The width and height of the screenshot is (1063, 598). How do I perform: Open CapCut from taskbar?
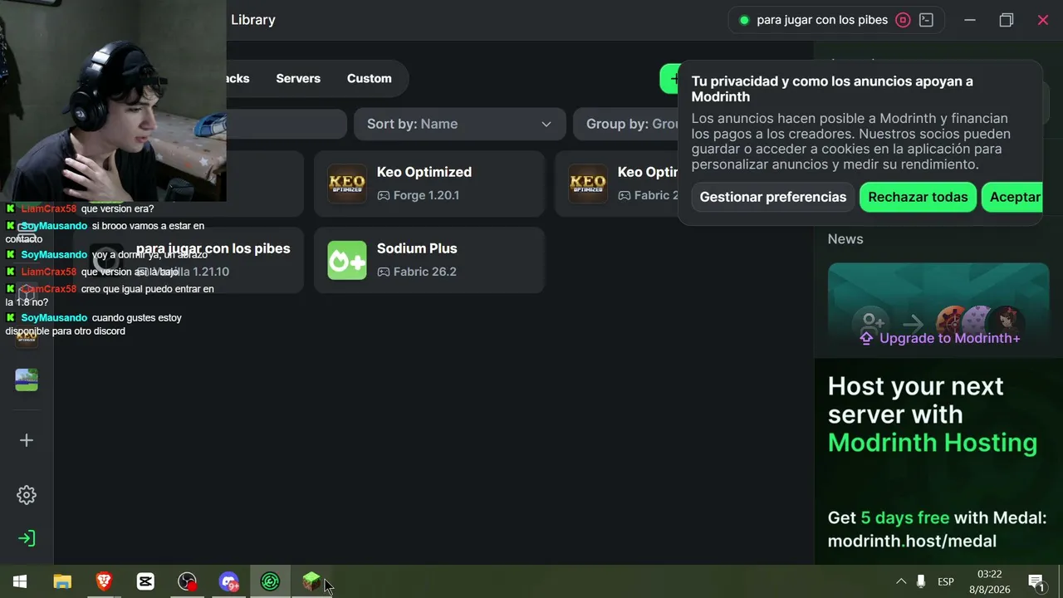(145, 581)
